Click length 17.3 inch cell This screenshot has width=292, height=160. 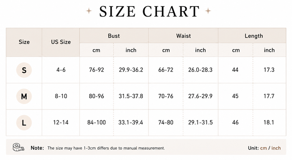(x=269, y=70)
